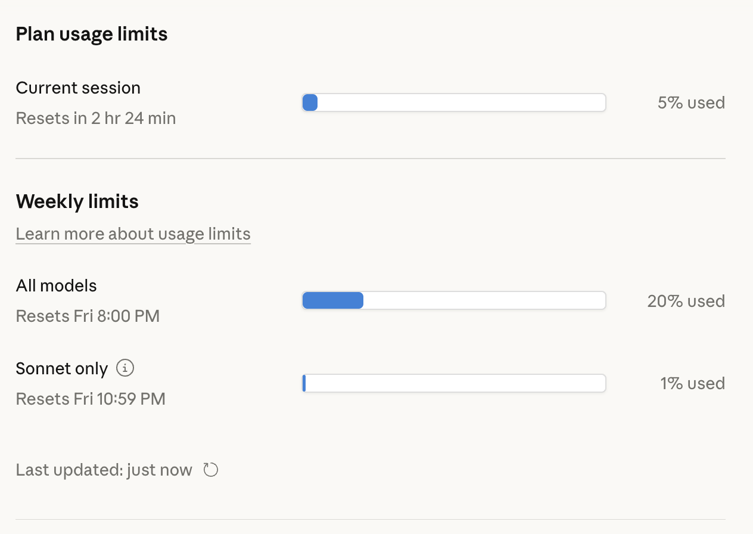Click the All models usage bar
The image size is (753, 534).
(x=454, y=300)
